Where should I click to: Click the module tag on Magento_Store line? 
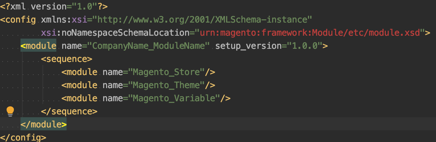pyautogui.click(x=79, y=72)
